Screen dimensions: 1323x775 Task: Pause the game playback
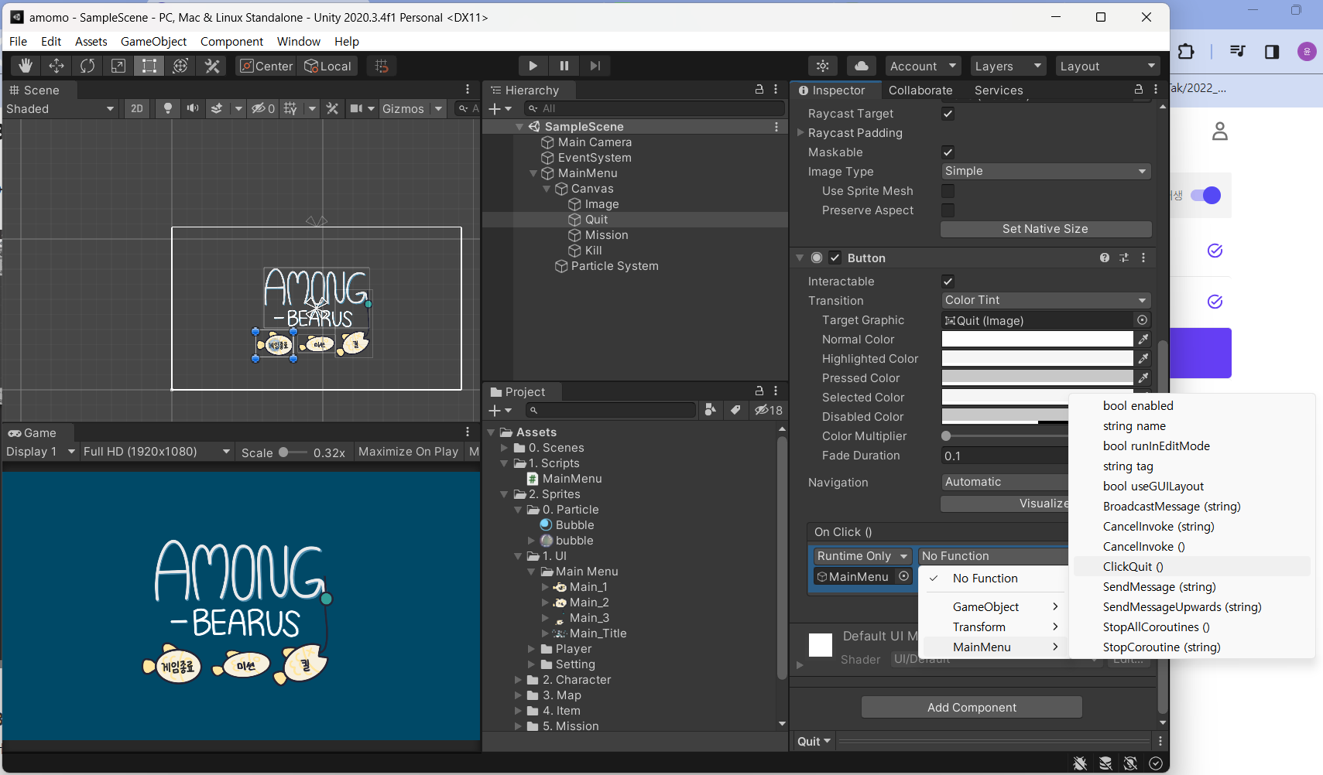564,66
